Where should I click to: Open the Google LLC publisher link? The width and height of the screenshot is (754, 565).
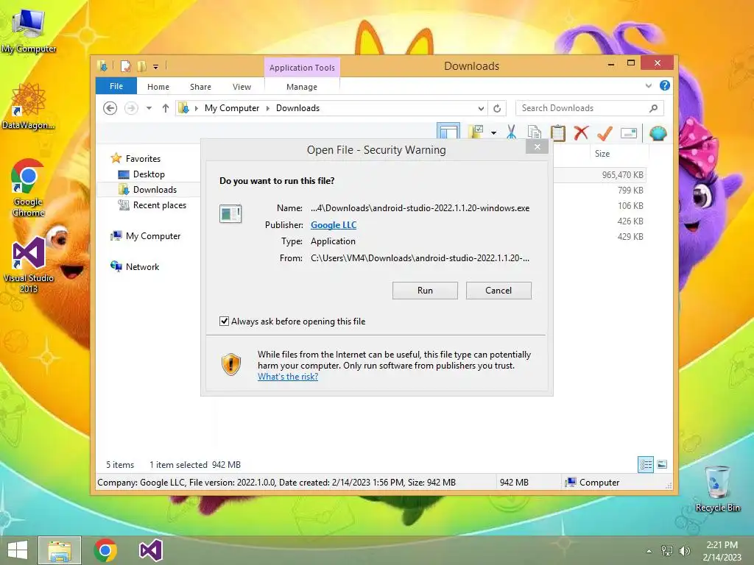334,225
